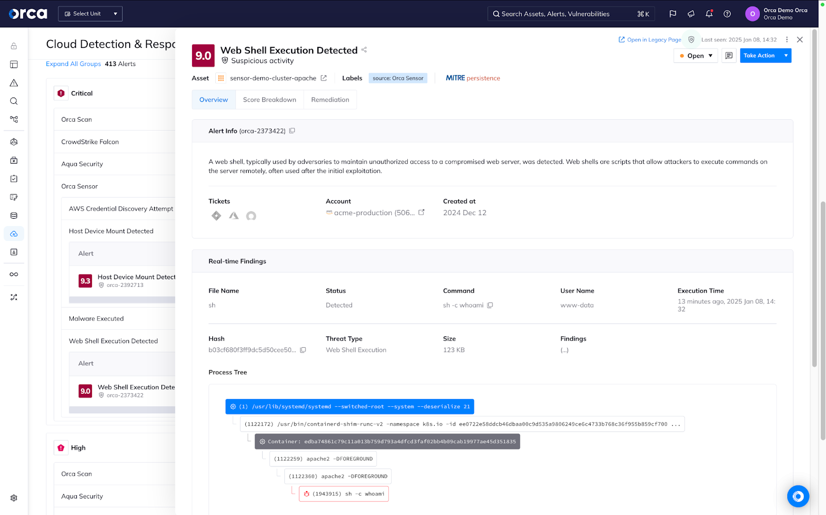Screen dimensions: 826x515
Task: Click the flag icon in top bar
Action: pos(673,14)
